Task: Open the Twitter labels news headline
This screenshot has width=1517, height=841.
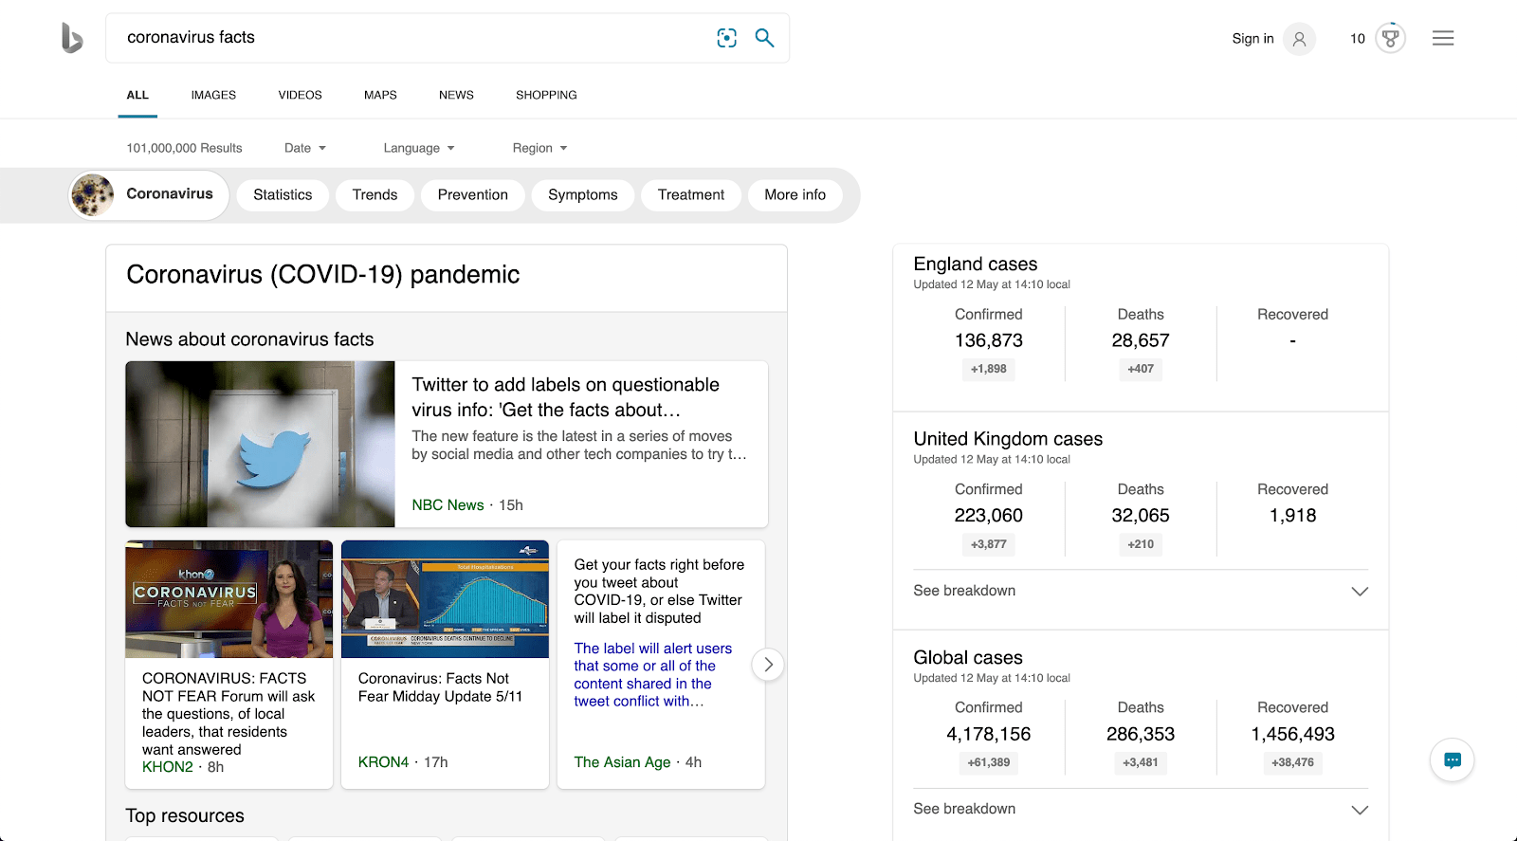Action: point(565,397)
